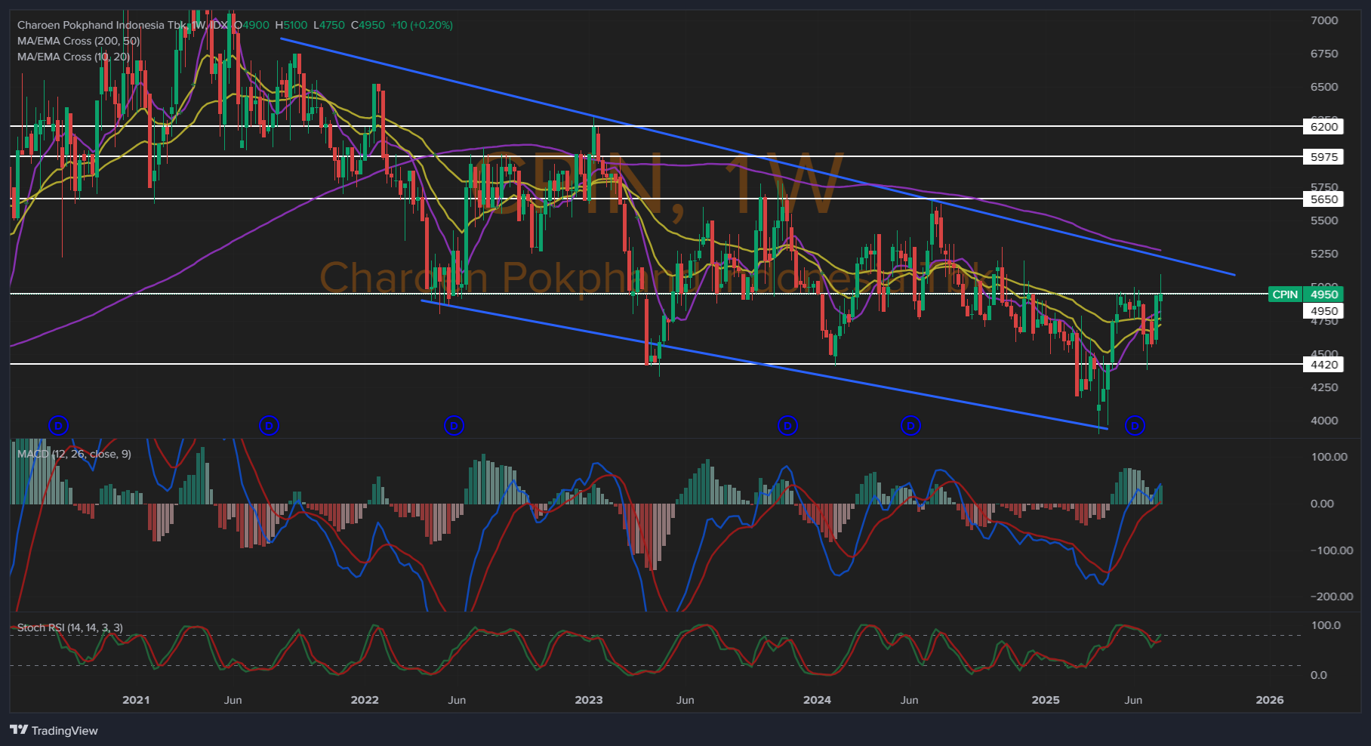Click the low value L4750
Image resolution: width=1371 pixels, height=746 pixels.
328,25
